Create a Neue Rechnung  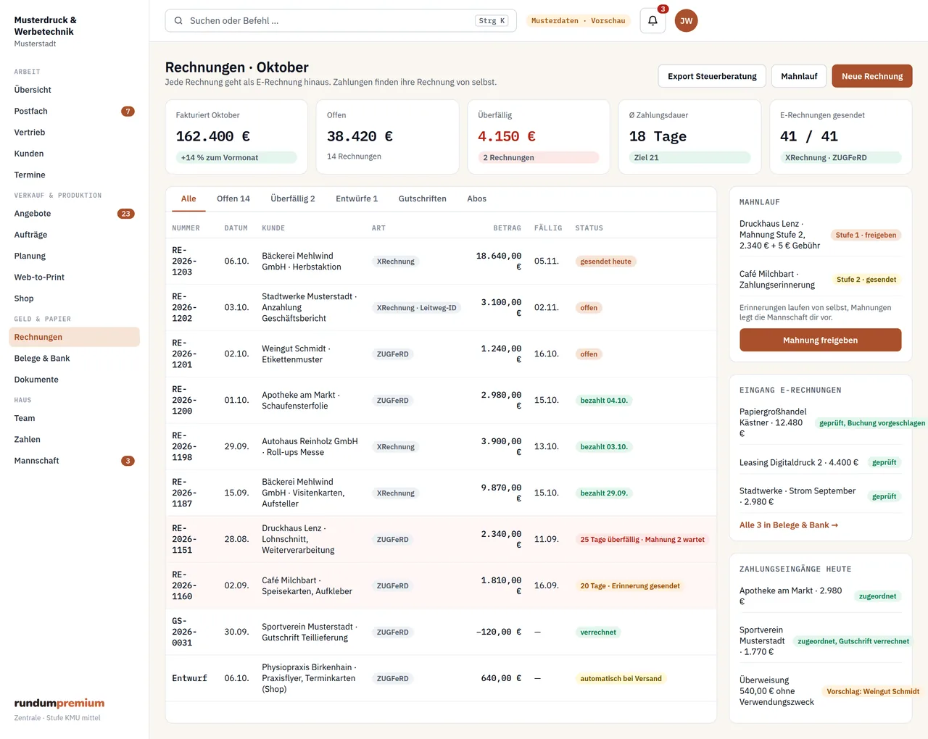click(x=872, y=76)
